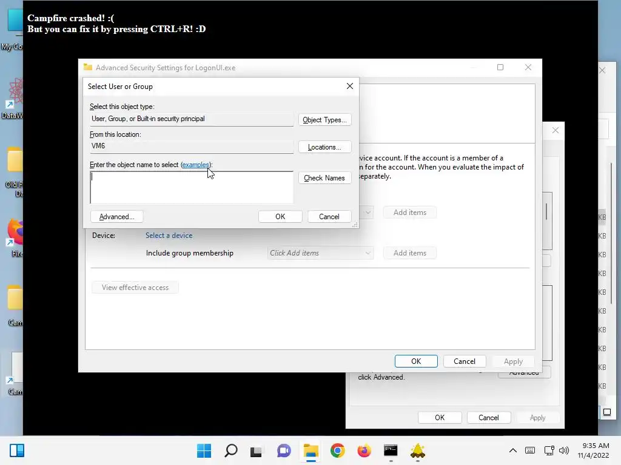Image resolution: width=621 pixels, height=465 pixels.
Task: Open the Windows Start menu
Action: coord(204,450)
